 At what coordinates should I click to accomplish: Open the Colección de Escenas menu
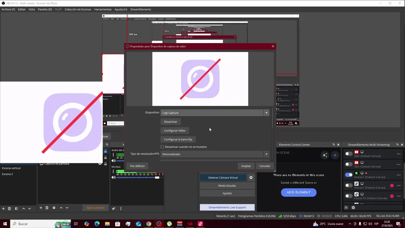78,9
